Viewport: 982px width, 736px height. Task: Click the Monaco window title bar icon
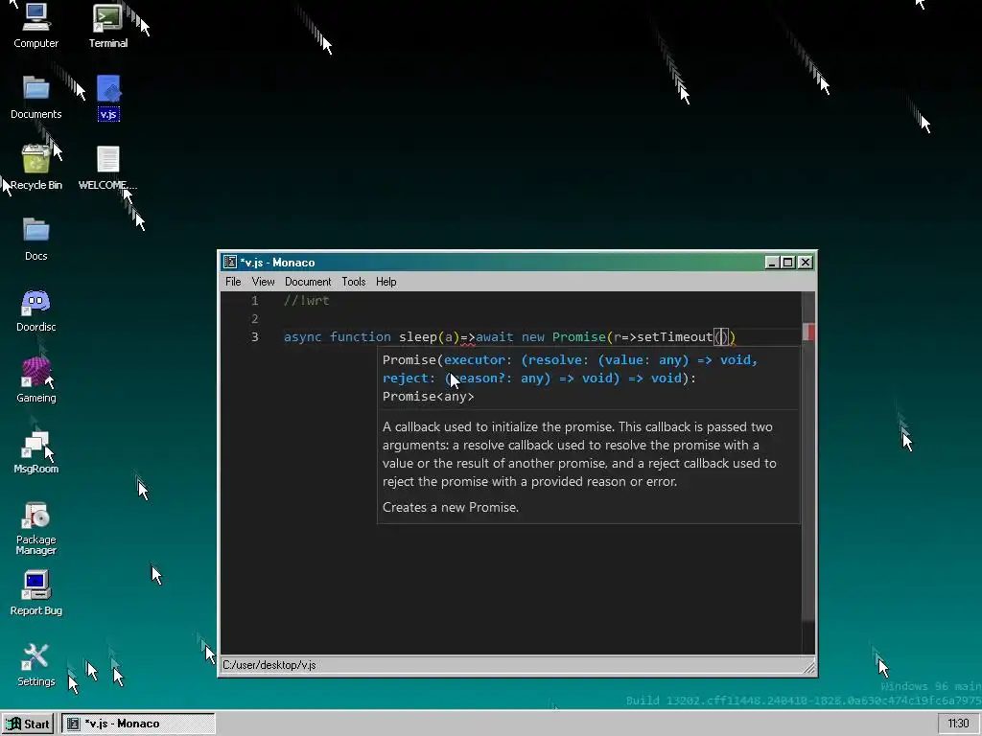tap(230, 263)
